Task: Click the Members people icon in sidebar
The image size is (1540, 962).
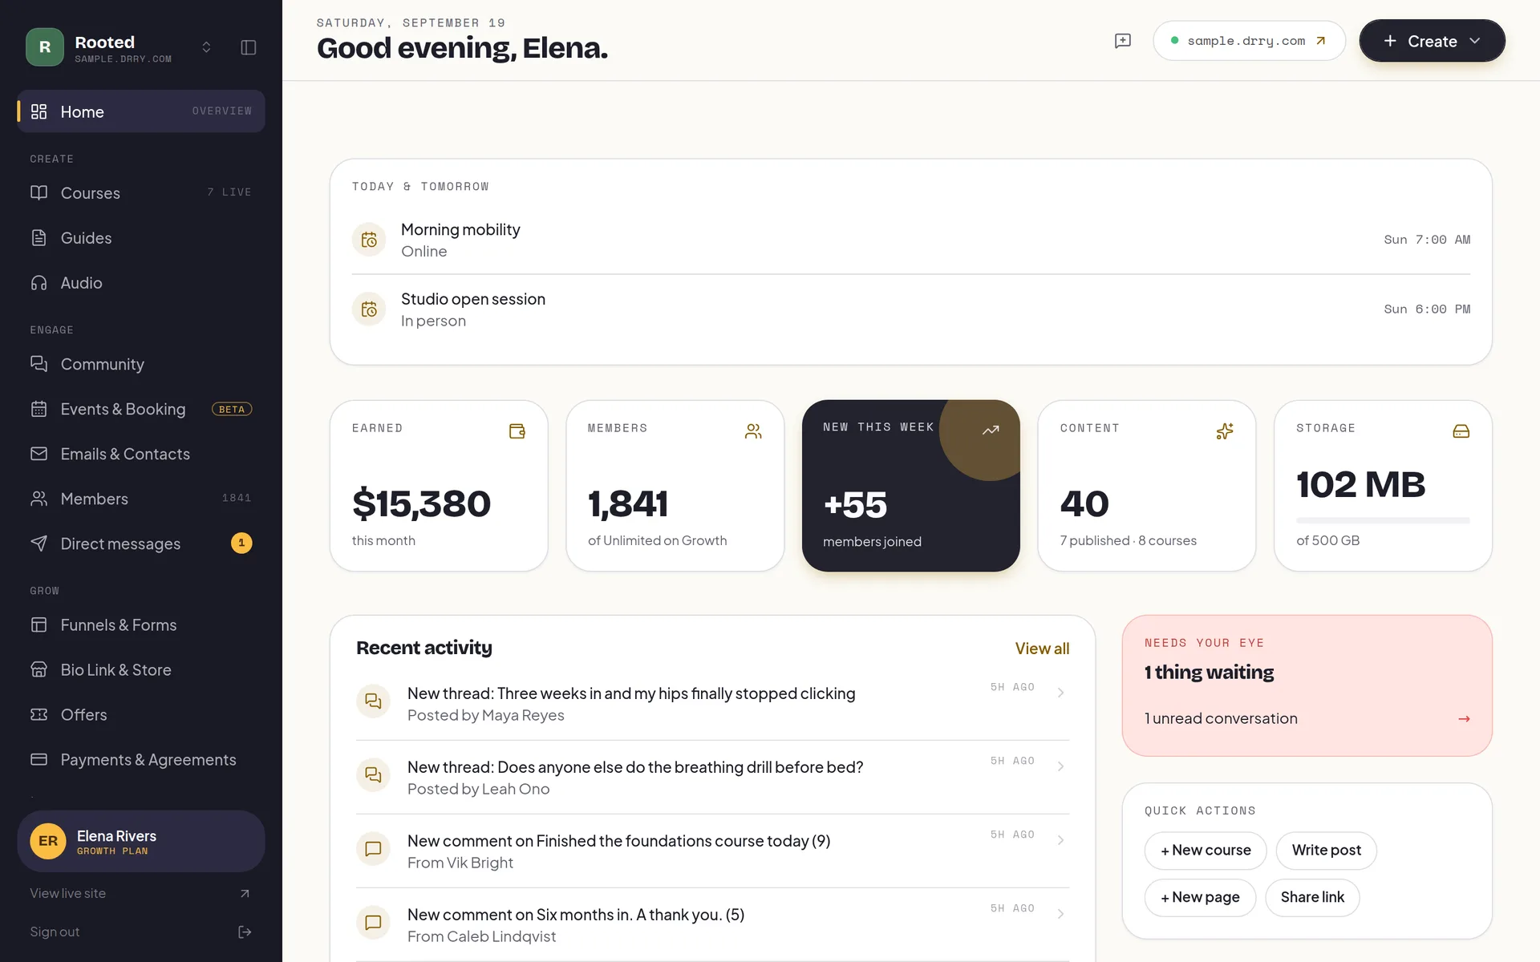Action: click(38, 499)
